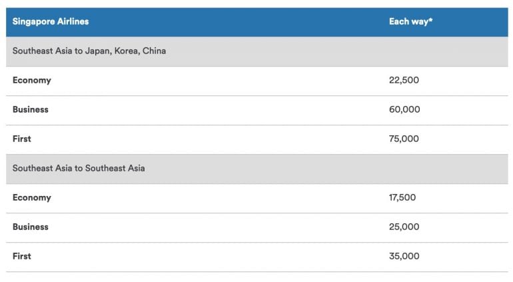This screenshot has height=282, width=513.
Task: Select the Business label in the Japan, Korea, China section
Action: point(30,109)
